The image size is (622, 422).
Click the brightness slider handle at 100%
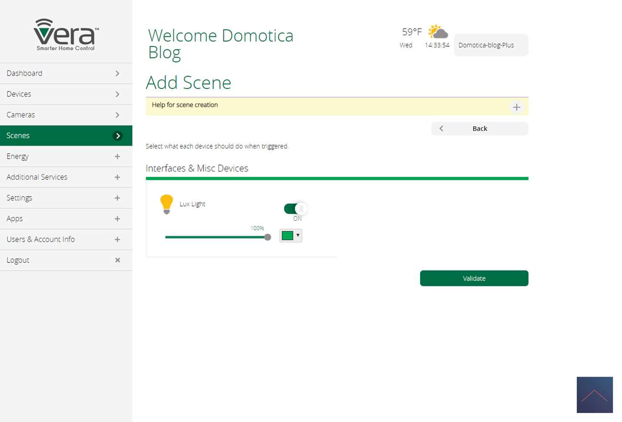click(x=267, y=237)
